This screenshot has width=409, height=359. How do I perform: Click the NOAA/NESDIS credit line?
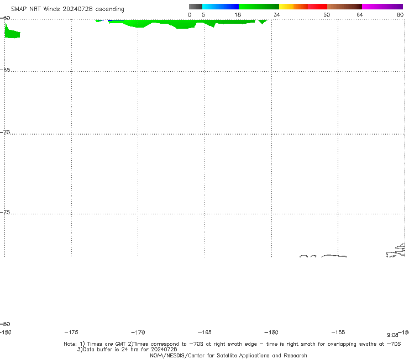point(228,356)
